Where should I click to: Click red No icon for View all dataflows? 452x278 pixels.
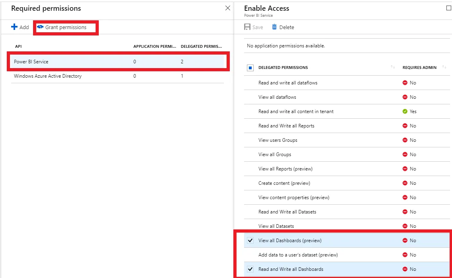click(405, 97)
